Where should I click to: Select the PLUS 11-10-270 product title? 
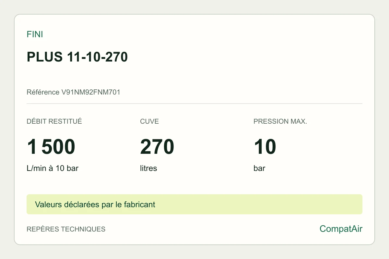pyautogui.click(x=77, y=57)
